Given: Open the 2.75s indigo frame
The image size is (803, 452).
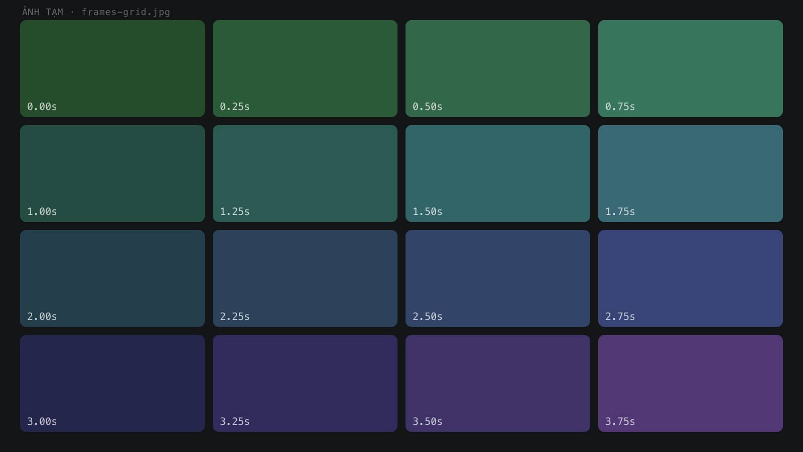Looking at the screenshot, I should [x=691, y=278].
